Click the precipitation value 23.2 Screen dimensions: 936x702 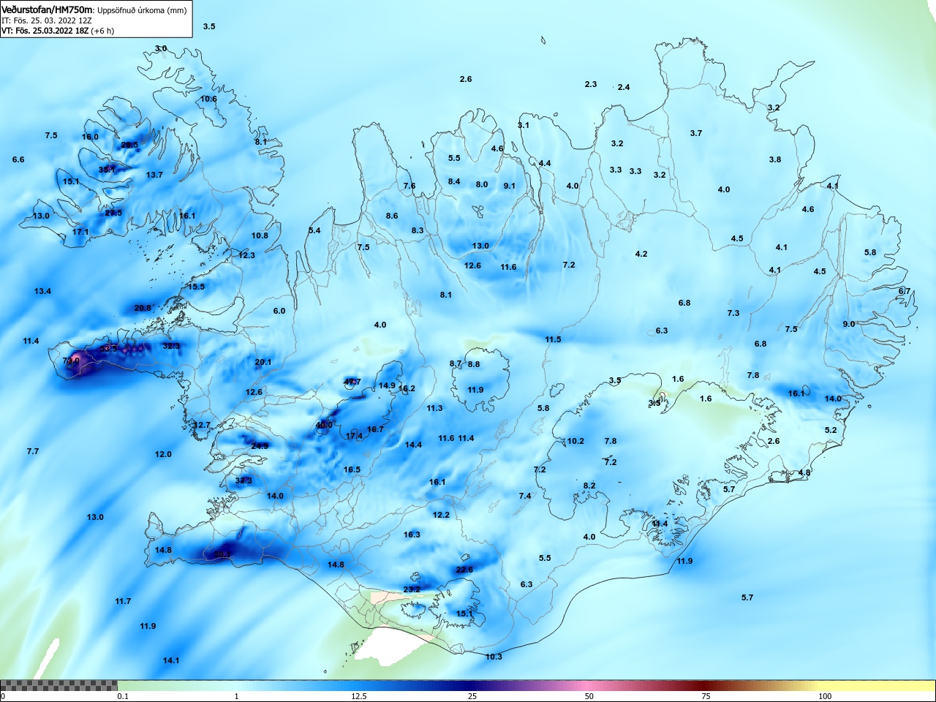(x=412, y=590)
